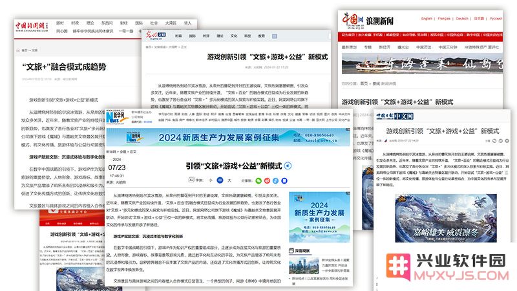The width and height of the screenshot is (517, 291).
Task: Switch China.com.cn to Deutsch
Action: click(462, 19)
